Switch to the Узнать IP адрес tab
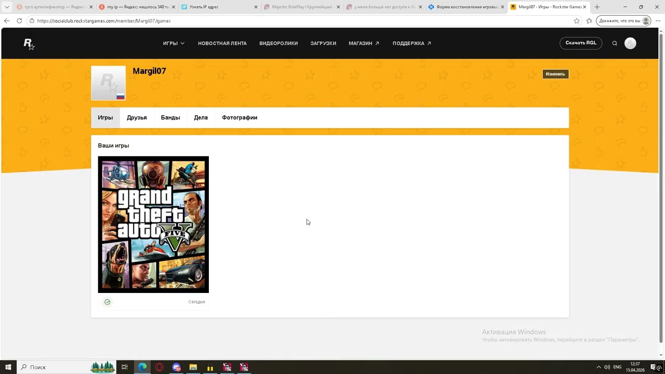The image size is (665, 374). click(x=219, y=7)
